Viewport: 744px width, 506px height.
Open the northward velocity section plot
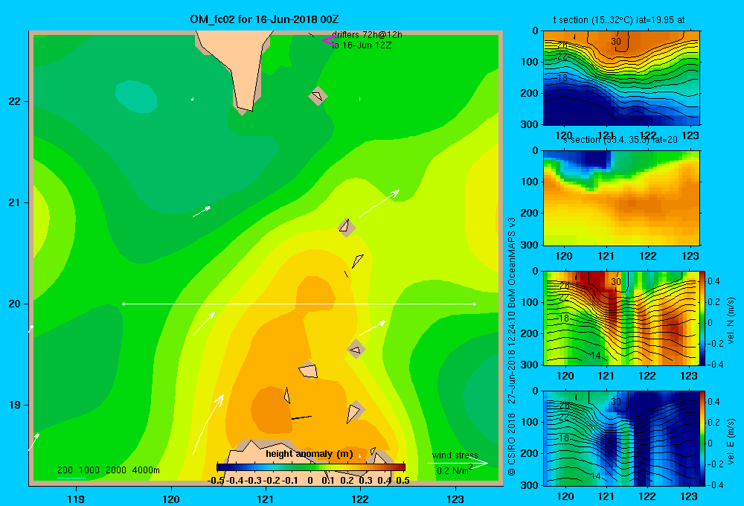click(621, 318)
